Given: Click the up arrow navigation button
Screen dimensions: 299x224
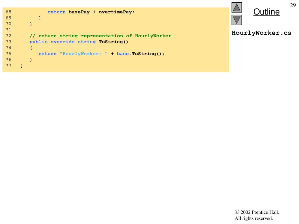Looking at the screenshot, I should click(x=237, y=7).
